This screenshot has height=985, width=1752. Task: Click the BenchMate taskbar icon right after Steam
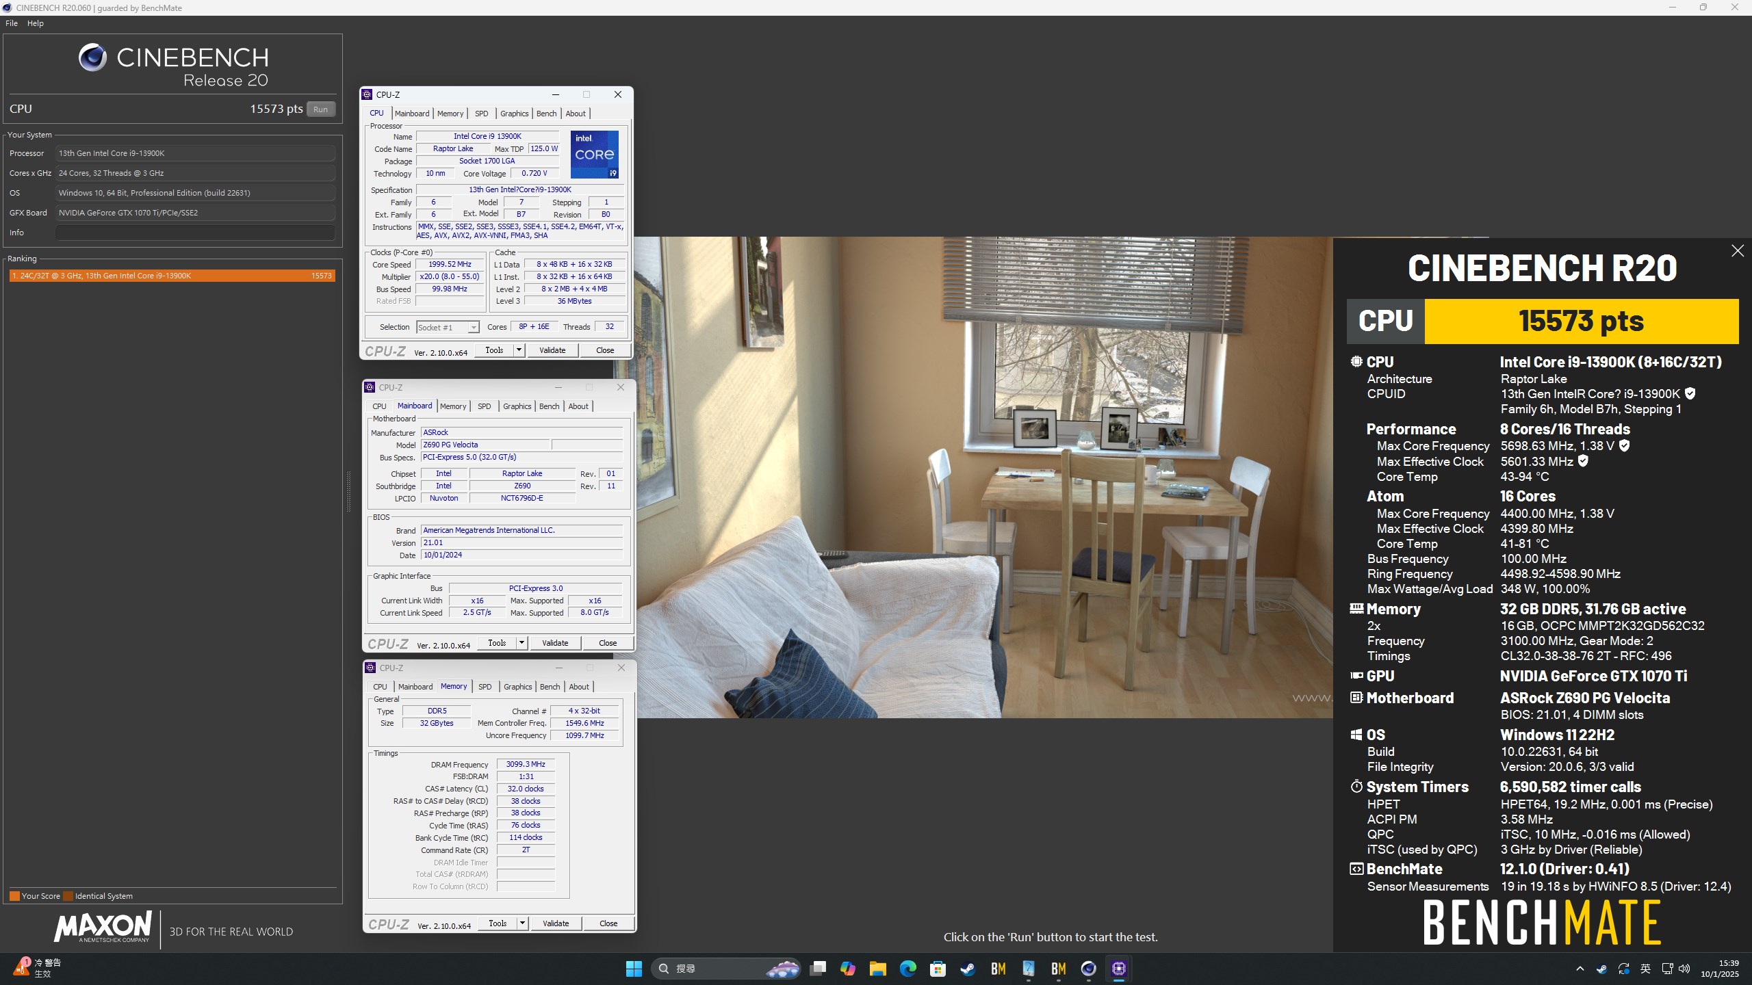pyautogui.click(x=999, y=969)
